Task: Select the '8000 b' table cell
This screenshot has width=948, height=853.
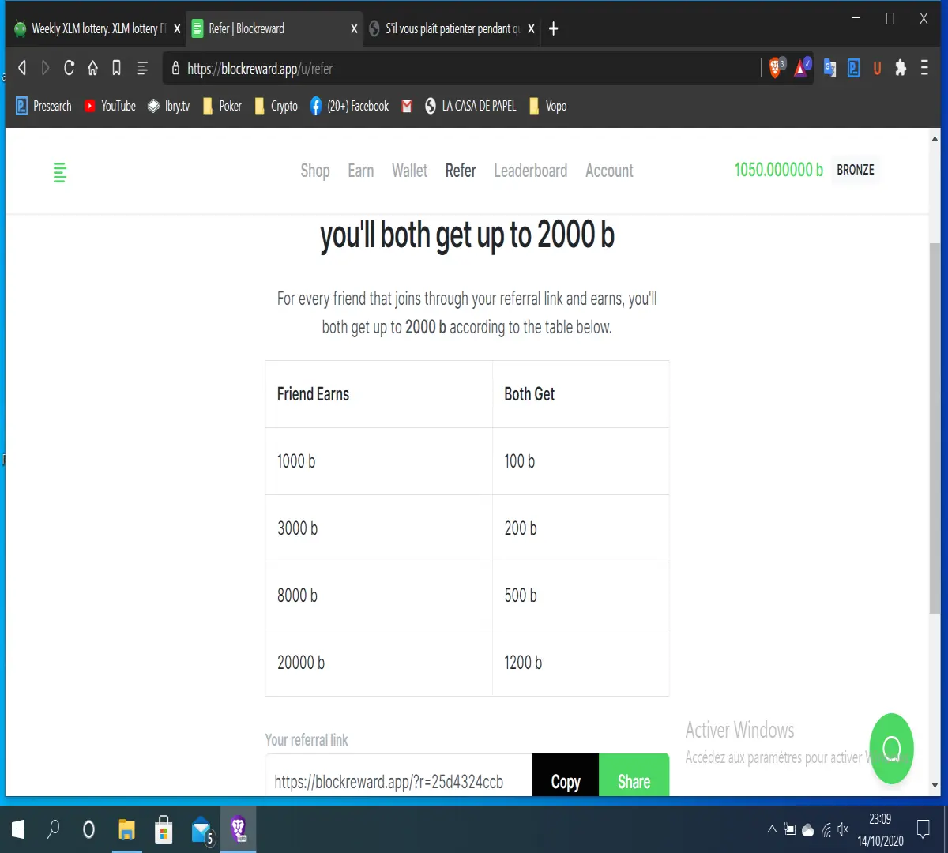Action: pos(379,596)
